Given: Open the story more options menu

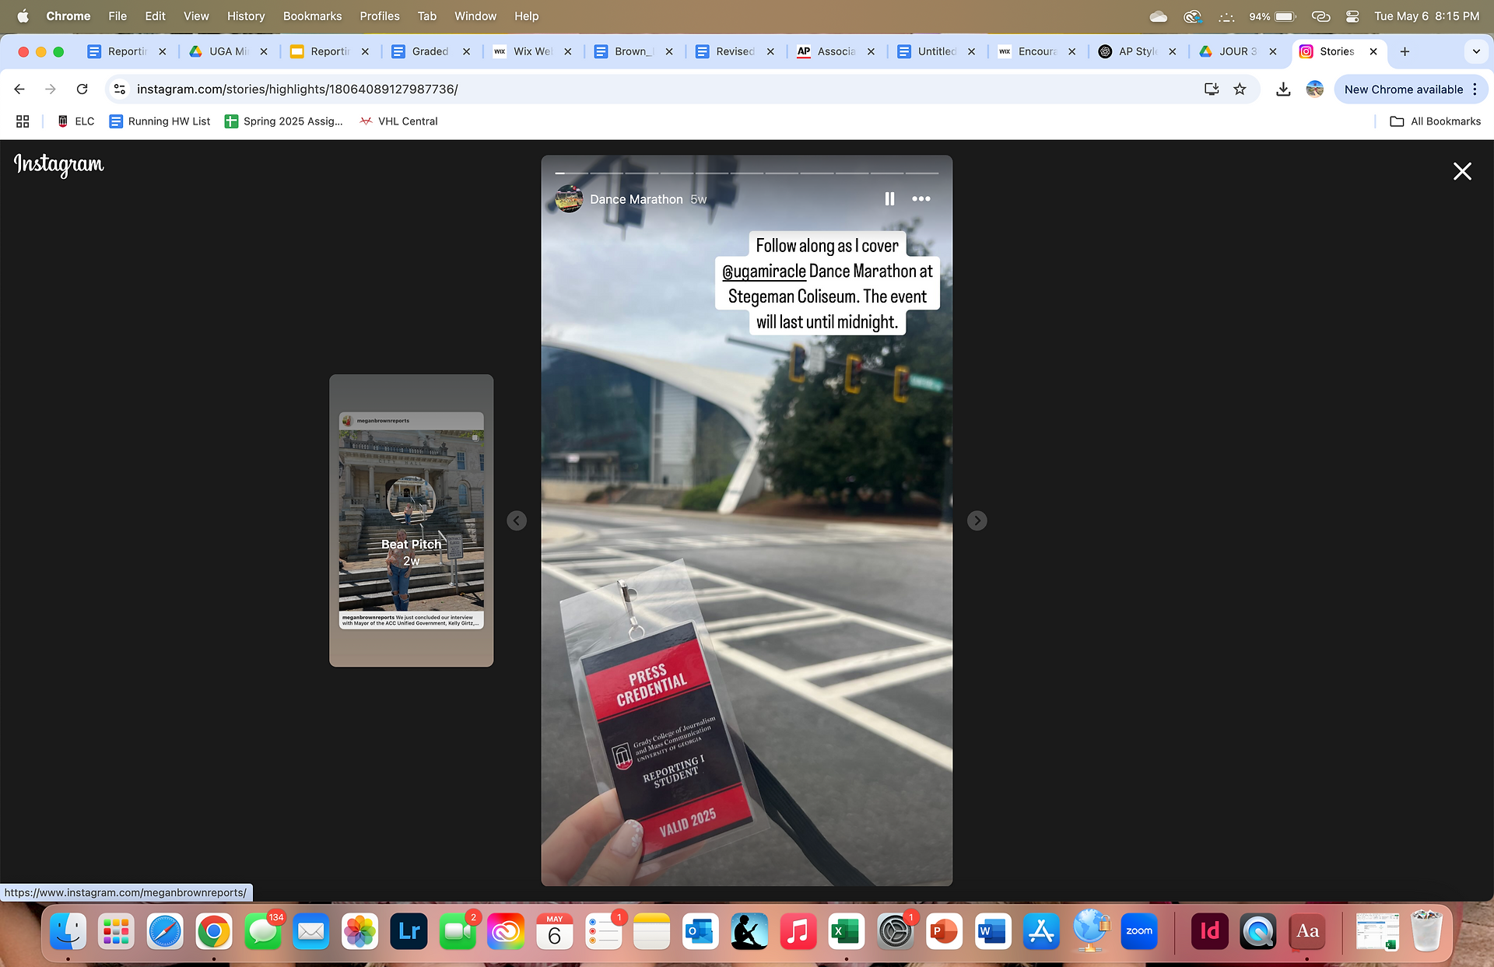Looking at the screenshot, I should tap(921, 199).
